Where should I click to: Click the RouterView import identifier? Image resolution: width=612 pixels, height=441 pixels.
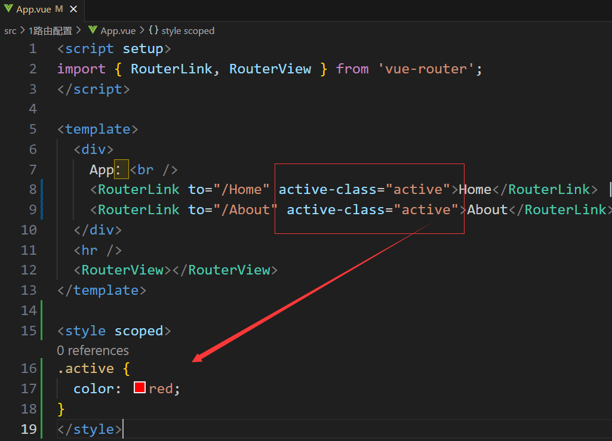pos(270,69)
